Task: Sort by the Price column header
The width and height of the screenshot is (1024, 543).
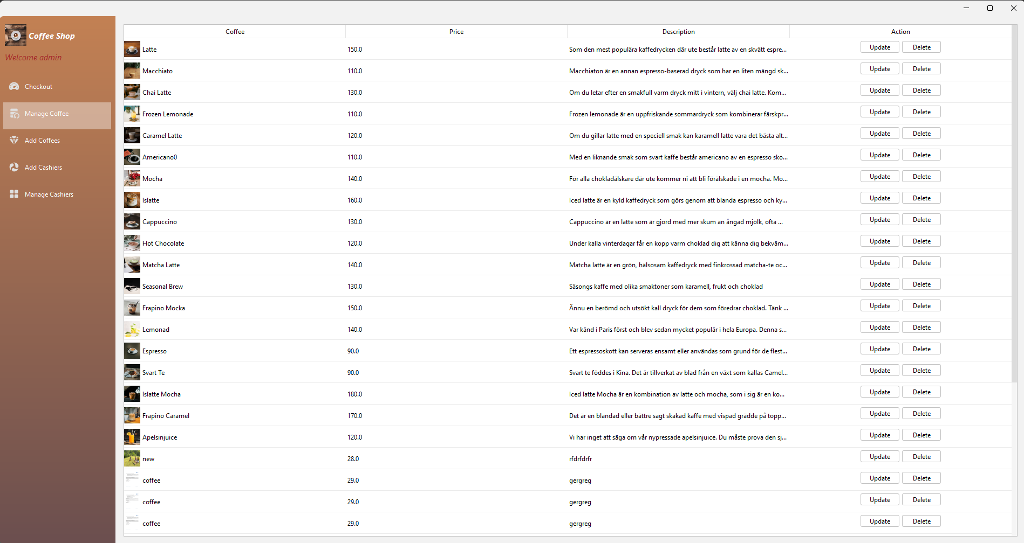Action: [456, 32]
